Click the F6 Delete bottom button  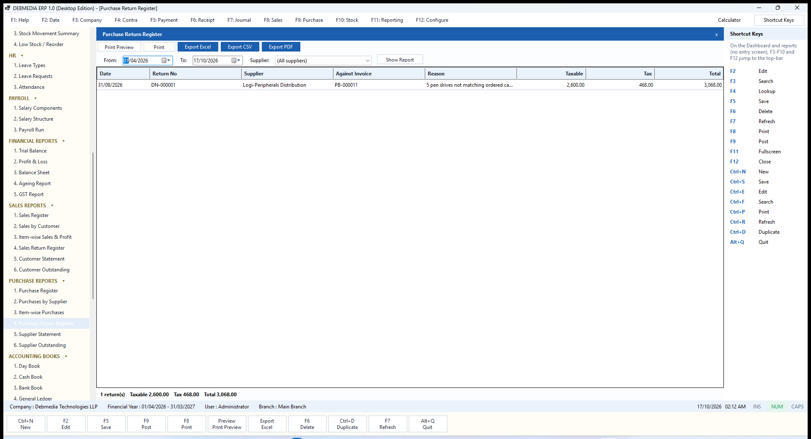(x=307, y=424)
